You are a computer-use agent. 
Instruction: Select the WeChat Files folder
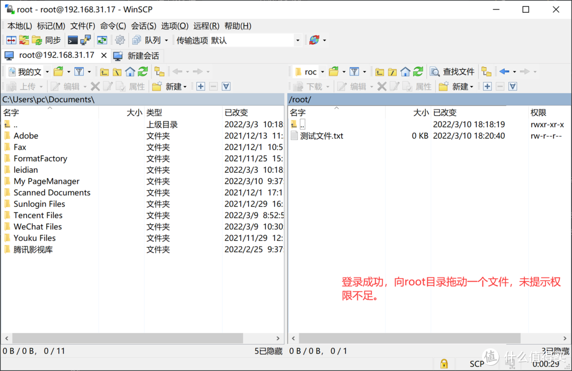[33, 227]
